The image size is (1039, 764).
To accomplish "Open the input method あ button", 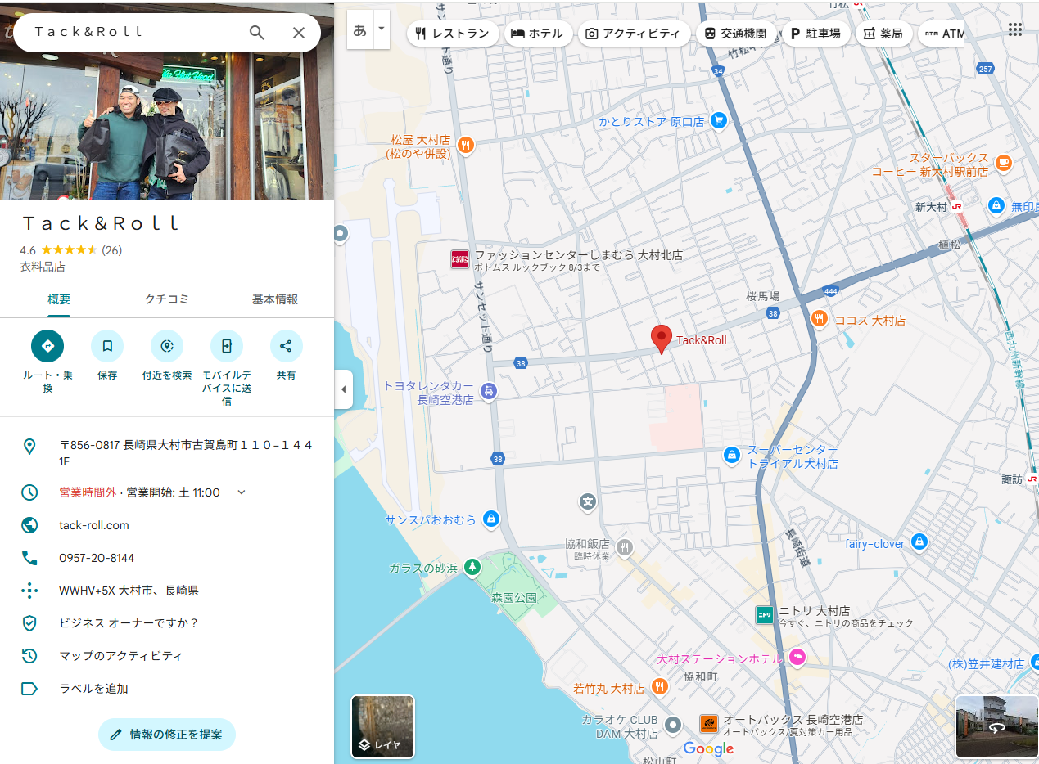I will coord(360,31).
